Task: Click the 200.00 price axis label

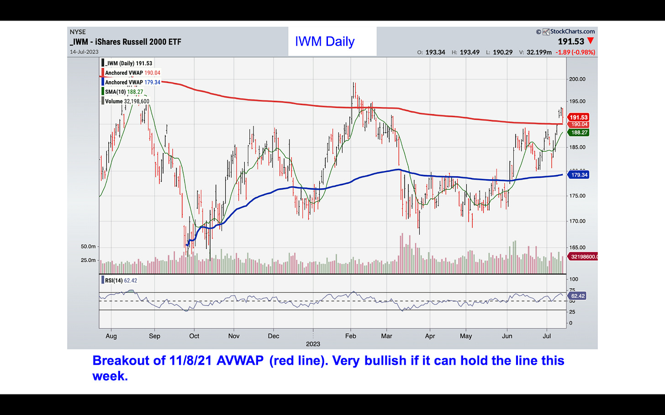Action: [x=577, y=79]
